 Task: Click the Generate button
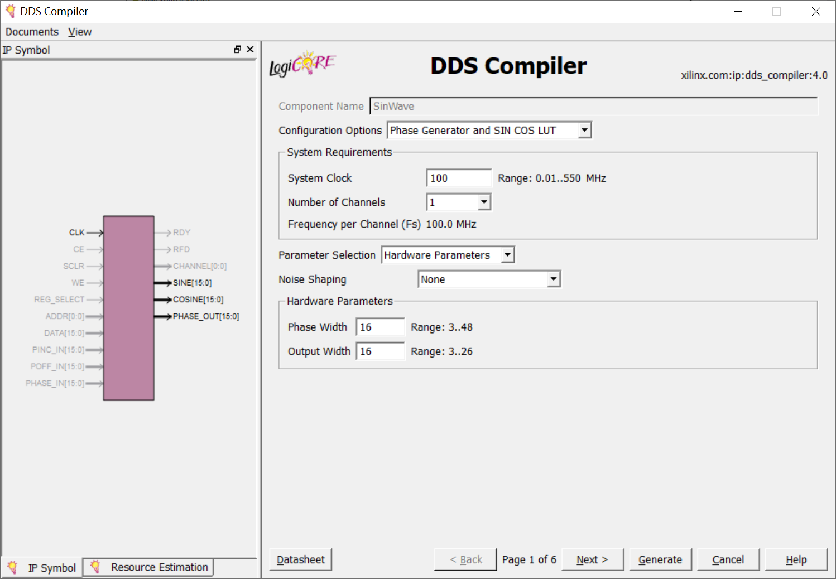(660, 559)
